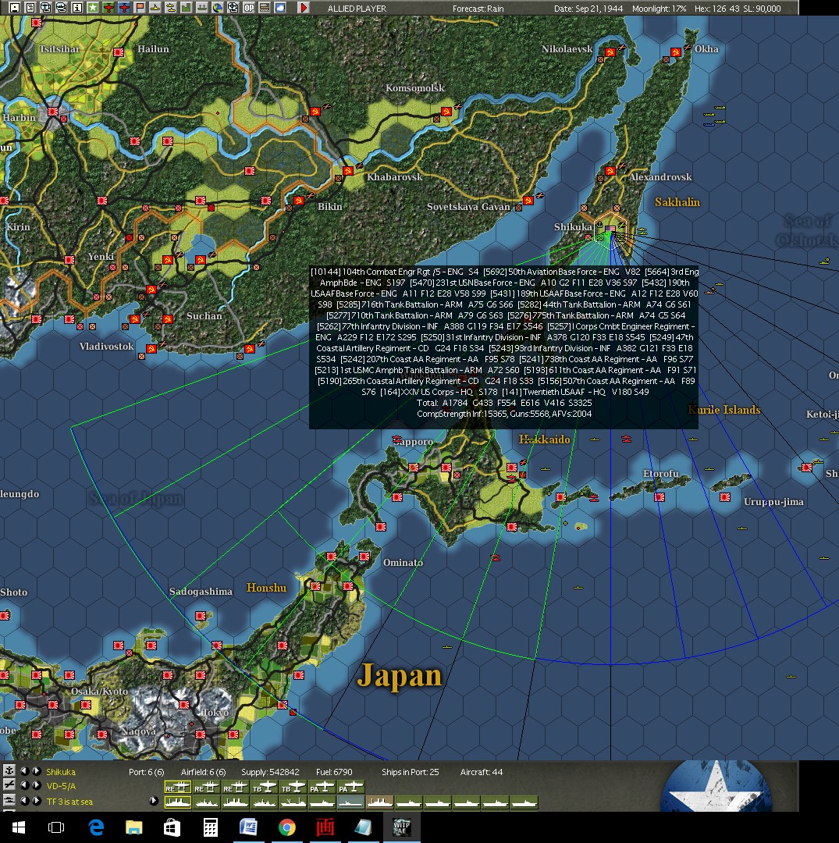Click the VD-5/A air unit name
Viewport: 839px width, 843px height.
[61, 786]
